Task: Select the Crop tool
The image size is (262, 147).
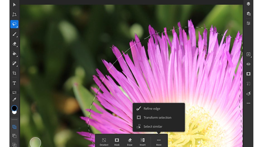Action: [14, 73]
